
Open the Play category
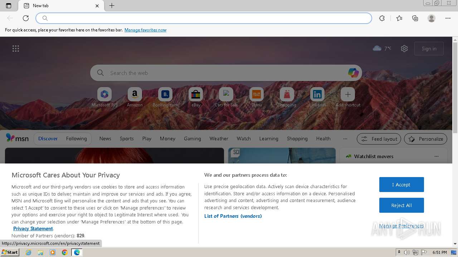[x=147, y=138]
